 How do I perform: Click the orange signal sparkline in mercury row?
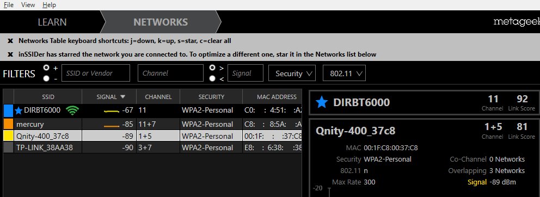[x=111, y=126]
